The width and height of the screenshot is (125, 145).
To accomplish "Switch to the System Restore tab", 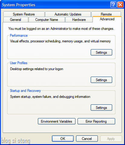I will pos(24,14).
